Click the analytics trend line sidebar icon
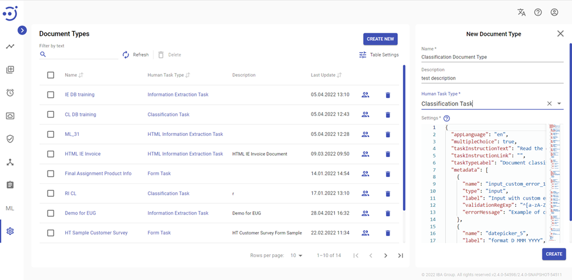Screen dimensions: 572x280 (x=10, y=47)
